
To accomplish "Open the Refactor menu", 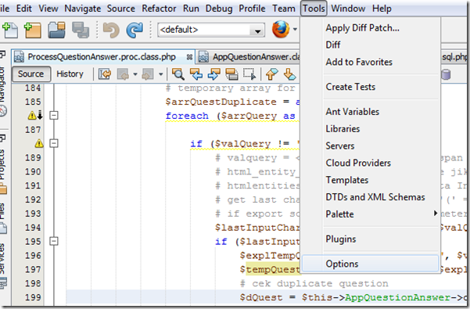I will click(x=159, y=9).
